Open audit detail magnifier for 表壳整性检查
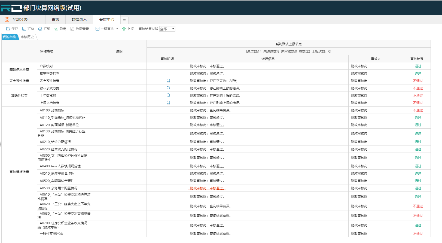This screenshot has height=243, width=442. 168,81
